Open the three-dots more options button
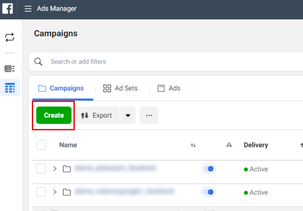Screen dimensions: 303x211 coord(149,115)
